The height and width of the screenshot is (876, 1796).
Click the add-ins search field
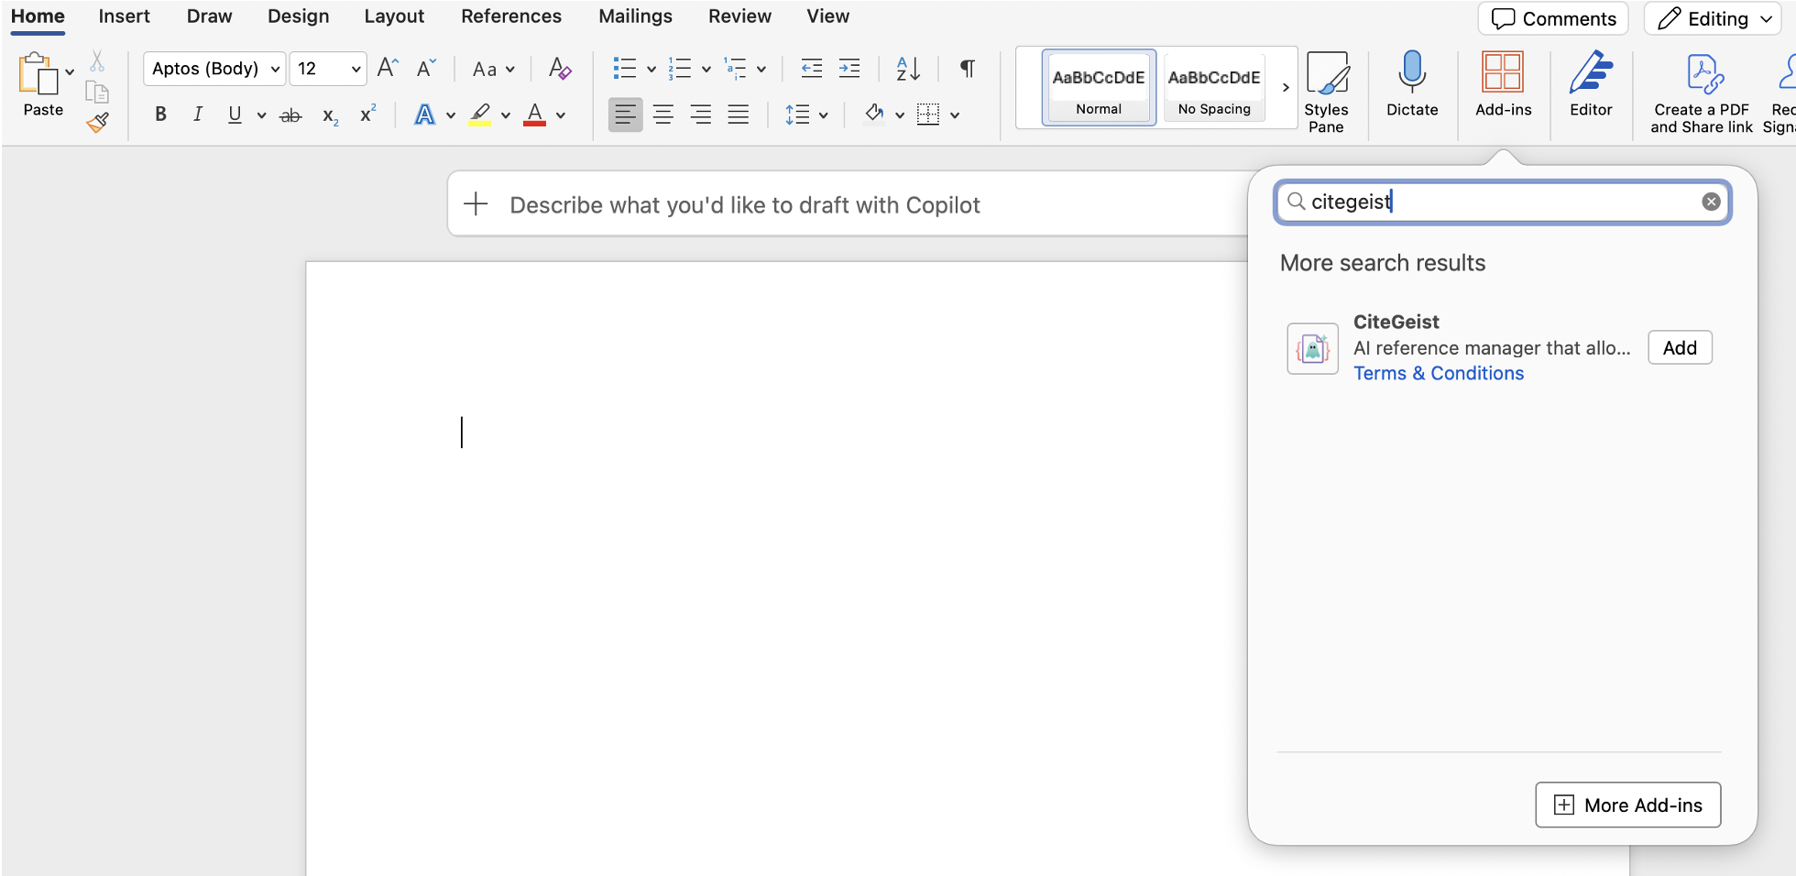click(1502, 202)
